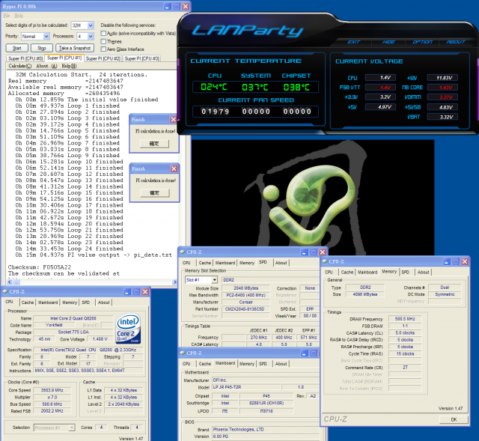Viewport: 479px width, 441px height.
Task: Open SPD tab in CPU-Z Memory window
Action: click(406, 273)
